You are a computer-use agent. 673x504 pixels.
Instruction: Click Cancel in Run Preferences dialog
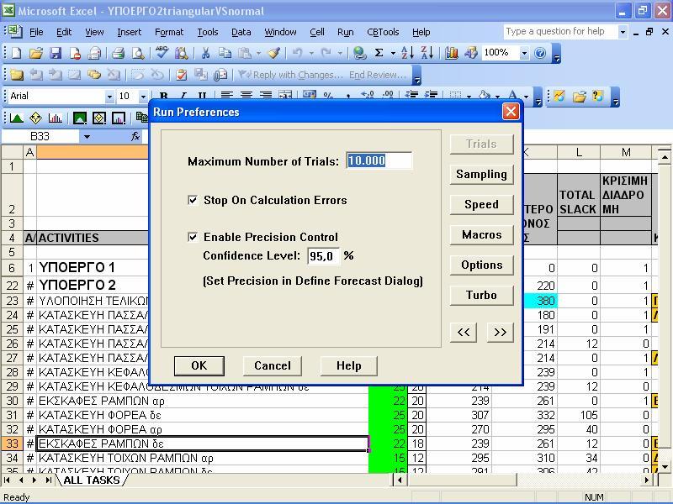pos(272,365)
